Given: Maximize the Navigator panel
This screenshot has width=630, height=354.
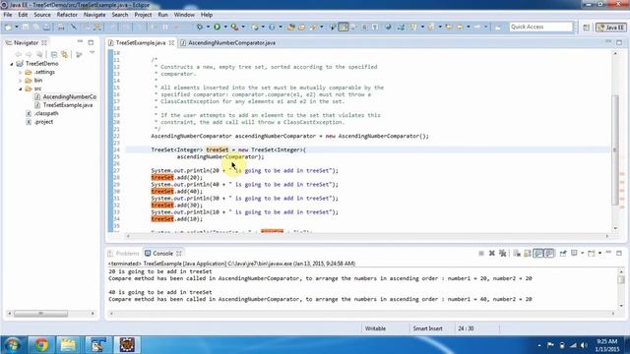Looking at the screenshot, I should click(x=91, y=42).
